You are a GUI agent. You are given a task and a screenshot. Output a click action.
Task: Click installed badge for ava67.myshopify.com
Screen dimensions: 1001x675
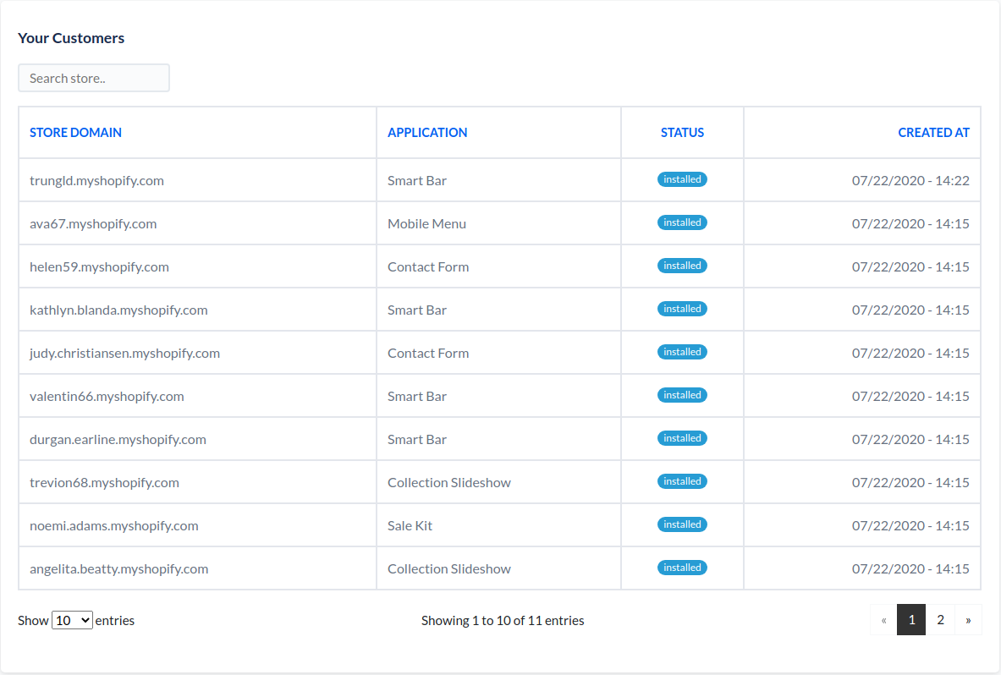click(x=682, y=222)
